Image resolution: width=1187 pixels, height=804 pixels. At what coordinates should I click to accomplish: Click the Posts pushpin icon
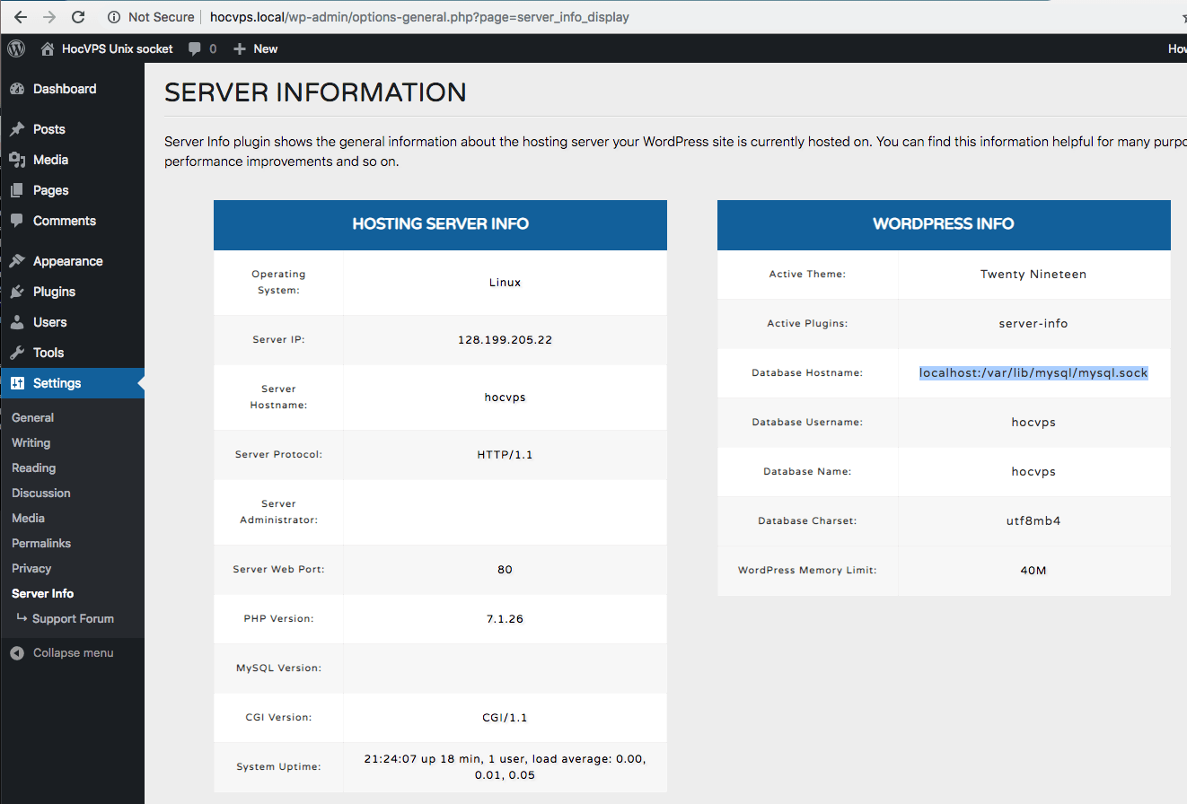point(17,129)
